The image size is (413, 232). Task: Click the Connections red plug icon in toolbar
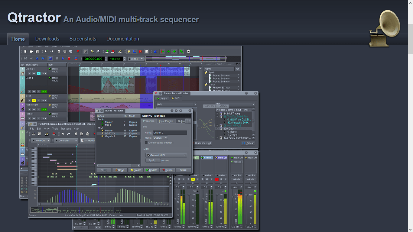141,51
